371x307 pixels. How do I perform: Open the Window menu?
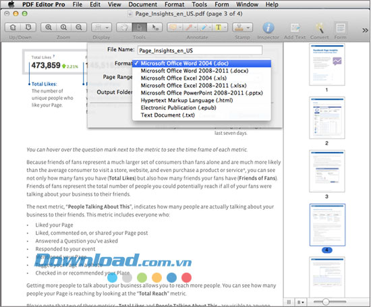click(x=248, y=4)
